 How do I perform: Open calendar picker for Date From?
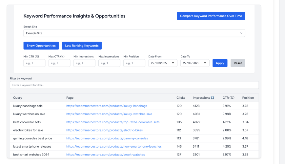(x=173, y=63)
